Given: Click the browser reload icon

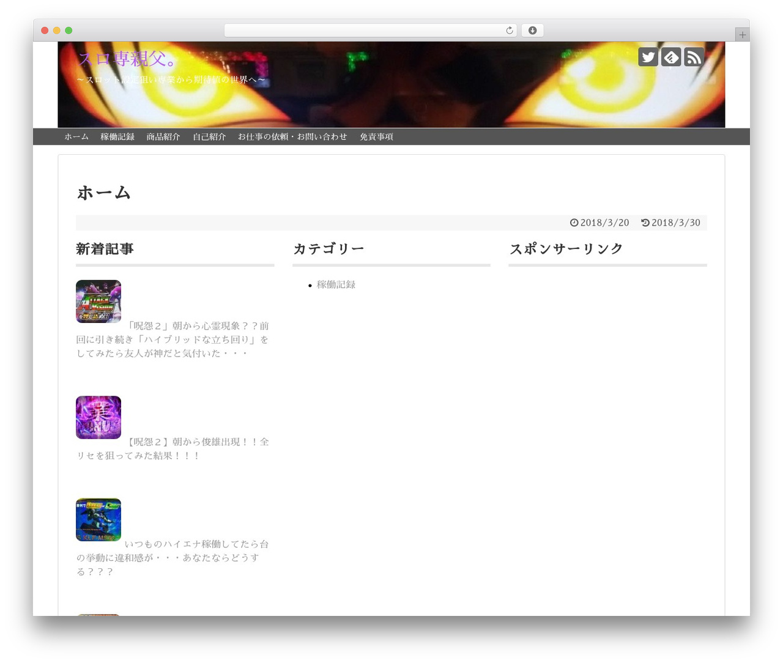Looking at the screenshot, I should click(510, 31).
